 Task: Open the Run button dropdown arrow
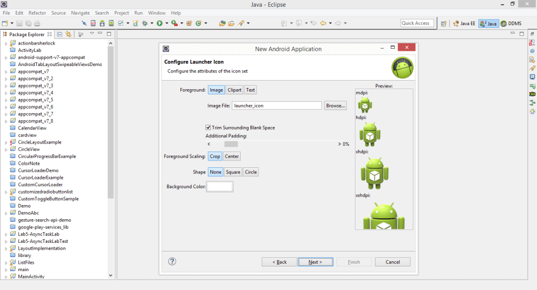point(167,23)
